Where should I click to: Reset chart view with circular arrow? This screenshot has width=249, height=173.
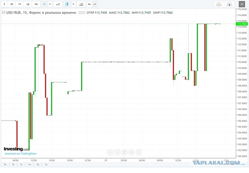point(124,152)
